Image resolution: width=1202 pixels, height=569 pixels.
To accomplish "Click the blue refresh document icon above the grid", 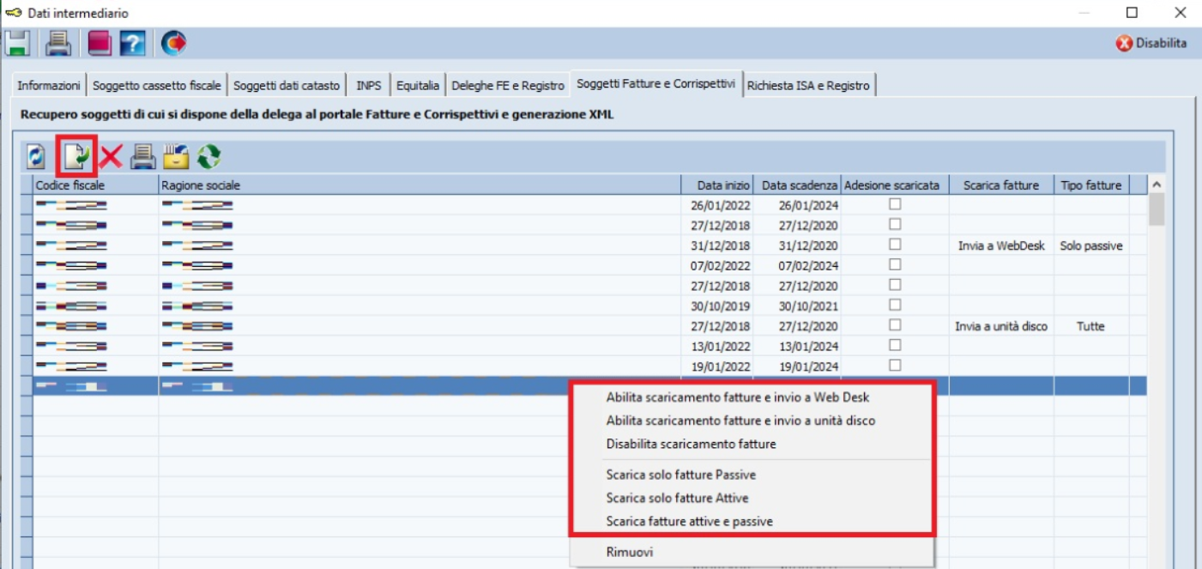I will click(x=37, y=156).
